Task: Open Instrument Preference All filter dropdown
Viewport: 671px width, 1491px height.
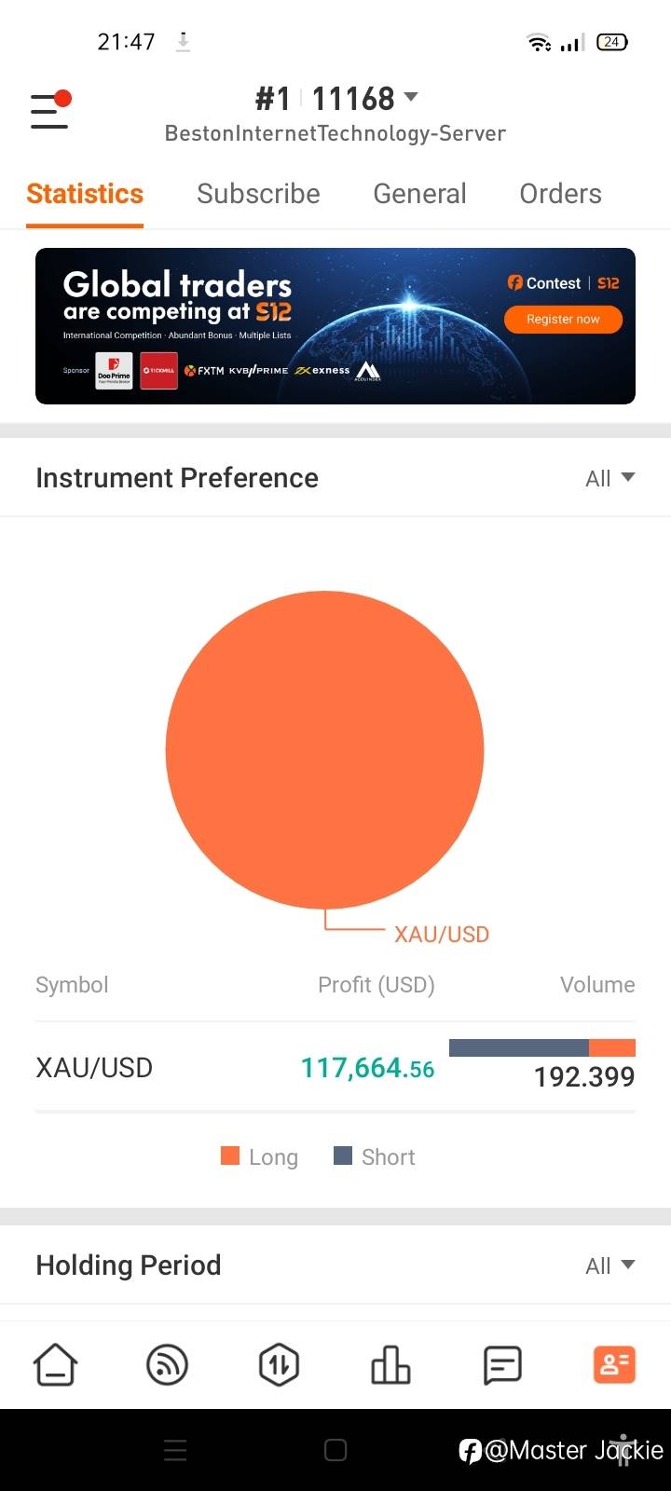Action: point(609,478)
